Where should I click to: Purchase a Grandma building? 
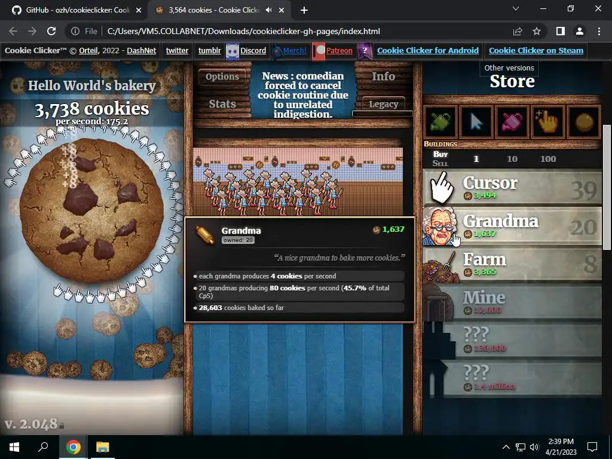(512, 227)
